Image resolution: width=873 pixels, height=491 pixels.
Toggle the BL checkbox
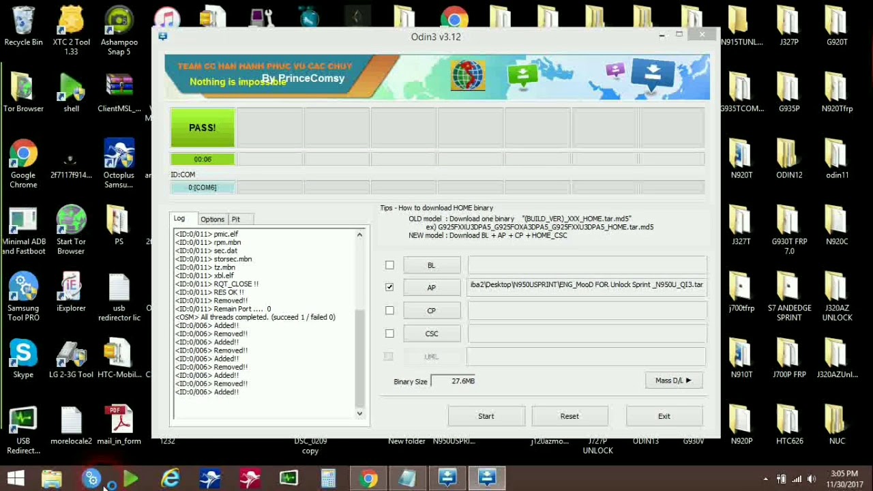389,265
